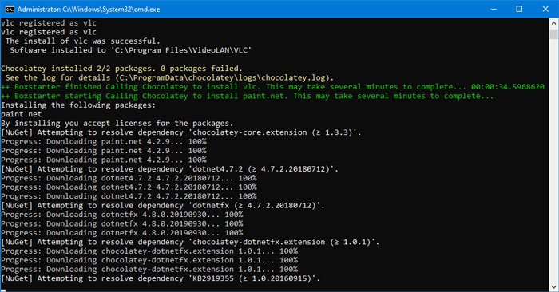
Task: Click the 'Chocolatey installed 2/2 packages' line
Action: [121, 69]
